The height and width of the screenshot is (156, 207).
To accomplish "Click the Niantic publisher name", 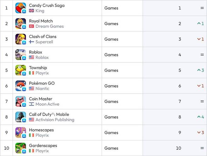I will pyautogui.click(x=42, y=89).
